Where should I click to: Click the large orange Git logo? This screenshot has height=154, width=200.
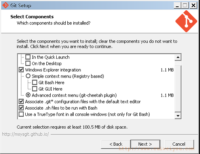(186, 21)
